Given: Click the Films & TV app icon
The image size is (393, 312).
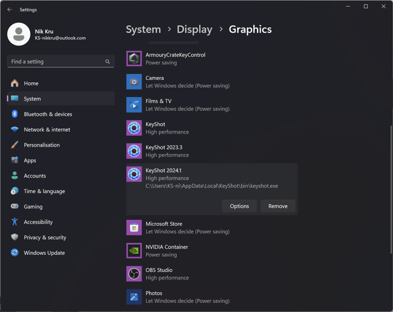Looking at the screenshot, I should pyautogui.click(x=134, y=105).
